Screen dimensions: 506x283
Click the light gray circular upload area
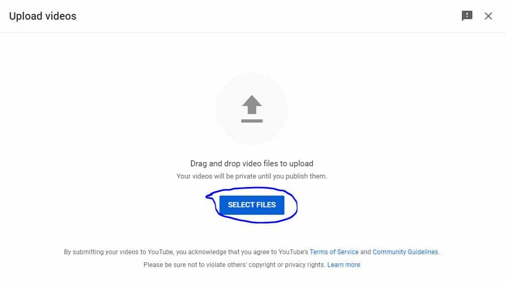pos(252,109)
